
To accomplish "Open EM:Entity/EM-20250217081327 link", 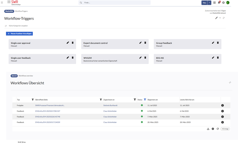I will (48, 111).
